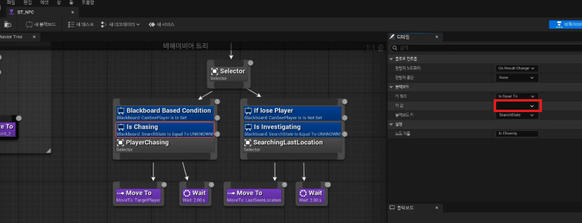Open the On Result Change dropdown

[x=517, y=68]
